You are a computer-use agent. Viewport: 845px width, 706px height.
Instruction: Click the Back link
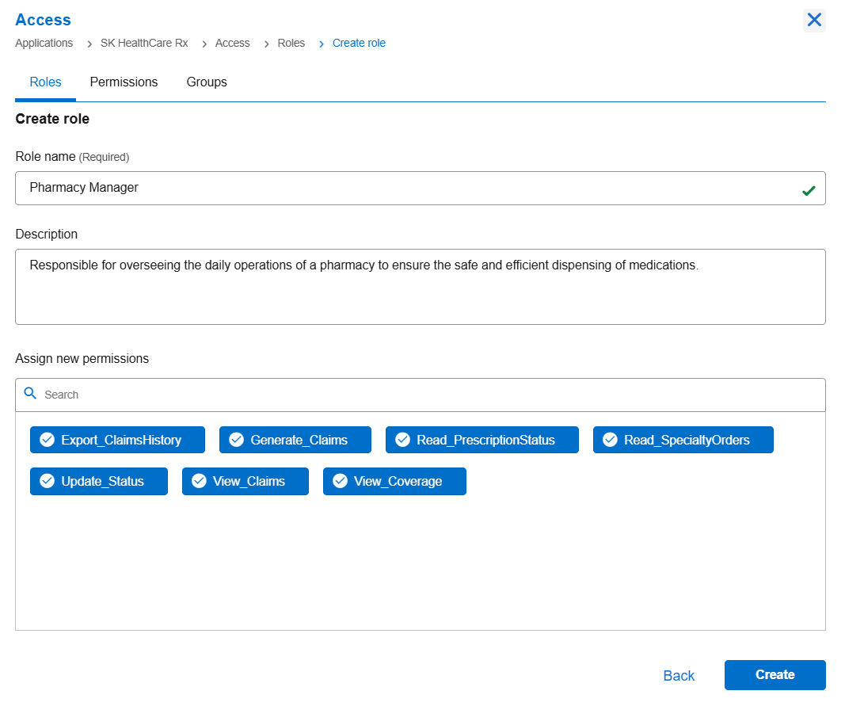point(679,675)
